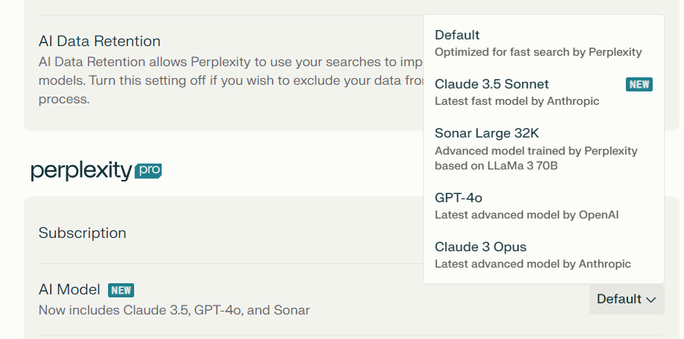Click 'Now includes Claude 3.5, GPT-4o, and Sonar' text
684x339 pixels.
click(x=174, y=310)
